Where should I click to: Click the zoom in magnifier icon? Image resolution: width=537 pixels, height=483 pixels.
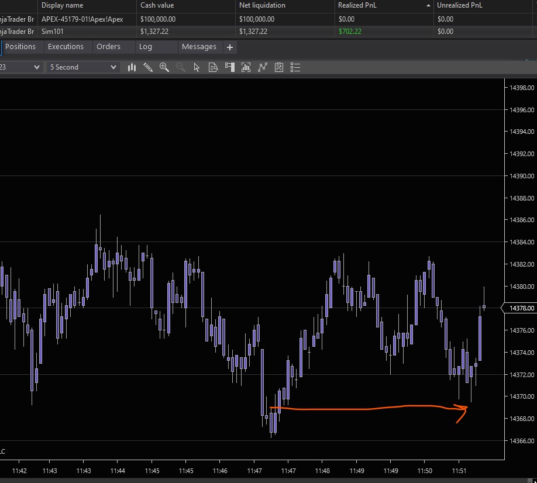pos(164,67)
